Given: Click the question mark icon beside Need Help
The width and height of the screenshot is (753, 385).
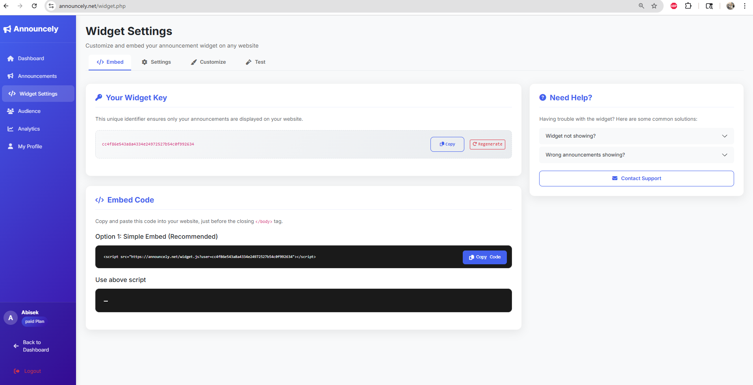Looking at the screenshot, I should pyautogui.click(x=543, y=98).
